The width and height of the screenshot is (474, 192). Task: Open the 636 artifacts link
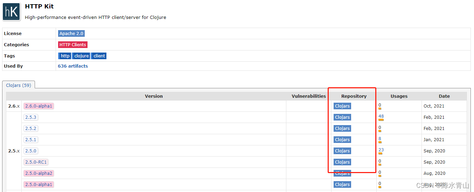coord(73,66)
